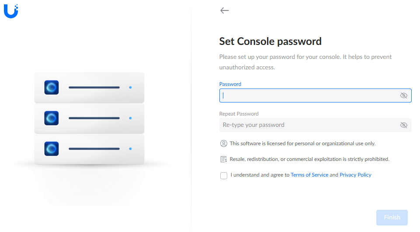Click the middle server unit's blue icon
This screenshot has width=420, height=232.
point(52,118)
